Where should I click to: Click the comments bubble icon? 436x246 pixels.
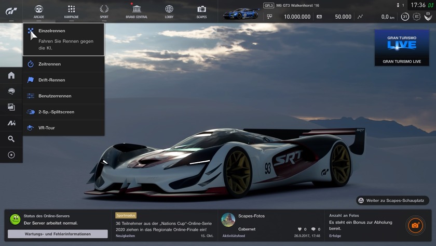pos(314,229)
